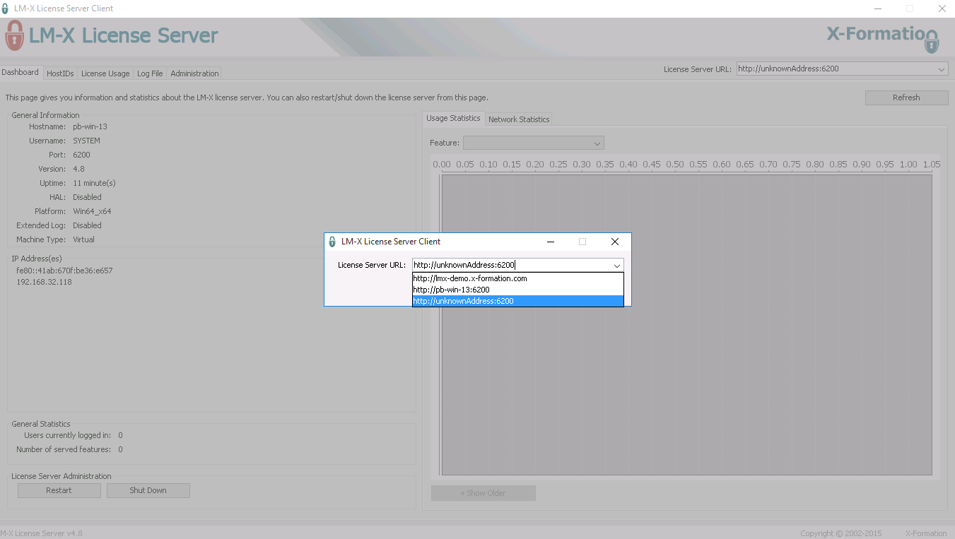The image size is (955, 539).
Task: Choose http://pb-win-13:6200 in the URL list
Action: 517,290
